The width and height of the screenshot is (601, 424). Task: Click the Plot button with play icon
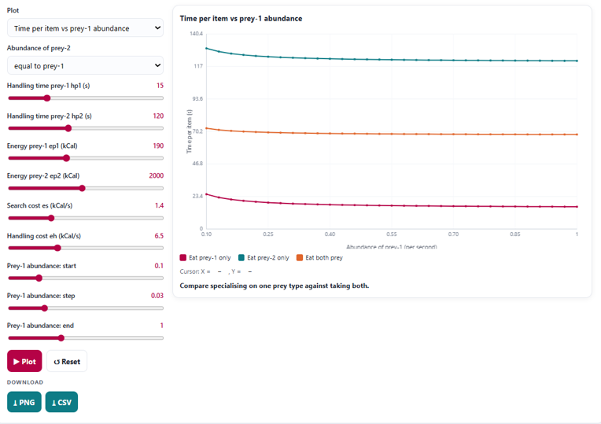[24, 361]
